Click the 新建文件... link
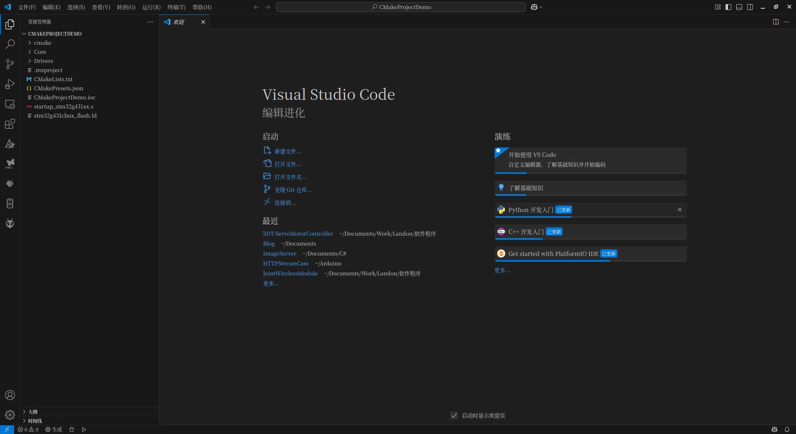Viewport: 796px width, 434px height. tap(288, 151)
